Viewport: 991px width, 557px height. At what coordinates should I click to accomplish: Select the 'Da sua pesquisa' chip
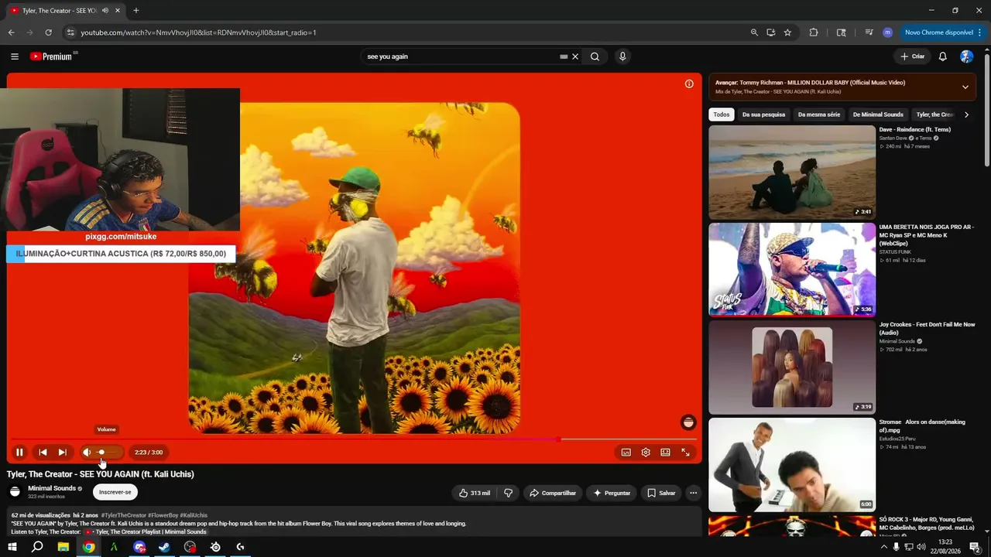(x=763, y=114)
